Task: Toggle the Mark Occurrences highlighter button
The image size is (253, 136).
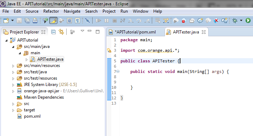Action: tap(54, 20)
